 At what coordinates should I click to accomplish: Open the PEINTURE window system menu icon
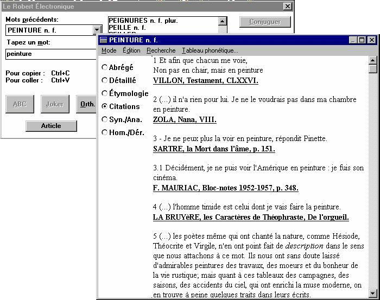[x=103, y=40]
